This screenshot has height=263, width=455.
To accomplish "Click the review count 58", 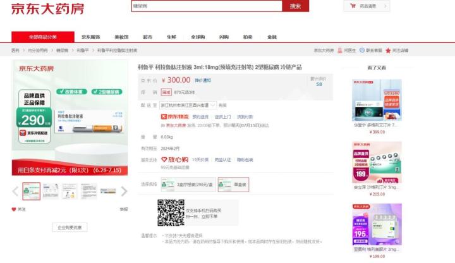I will (319, 84).
